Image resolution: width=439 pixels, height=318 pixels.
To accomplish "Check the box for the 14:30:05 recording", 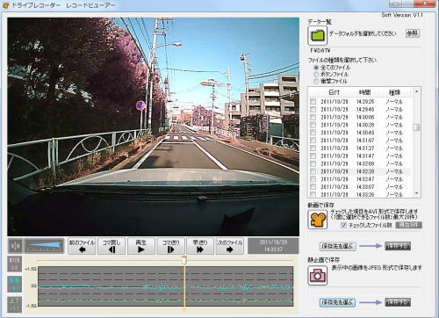I will (313, 117).
